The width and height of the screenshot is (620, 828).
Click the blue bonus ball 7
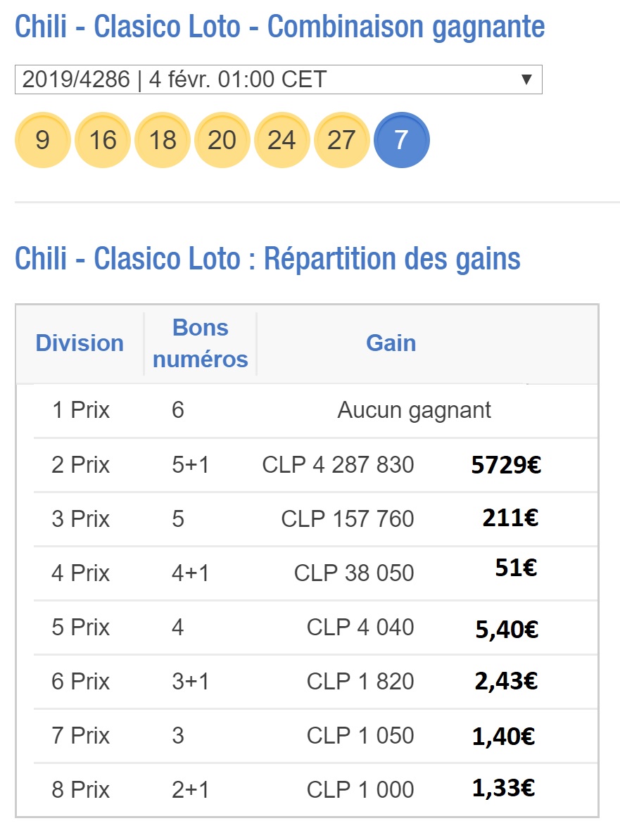[401, 140]
